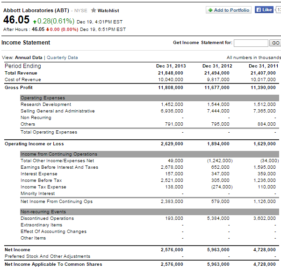
Task: Click the Dec 31, 2013 column header
Action: tap(171, 66)
